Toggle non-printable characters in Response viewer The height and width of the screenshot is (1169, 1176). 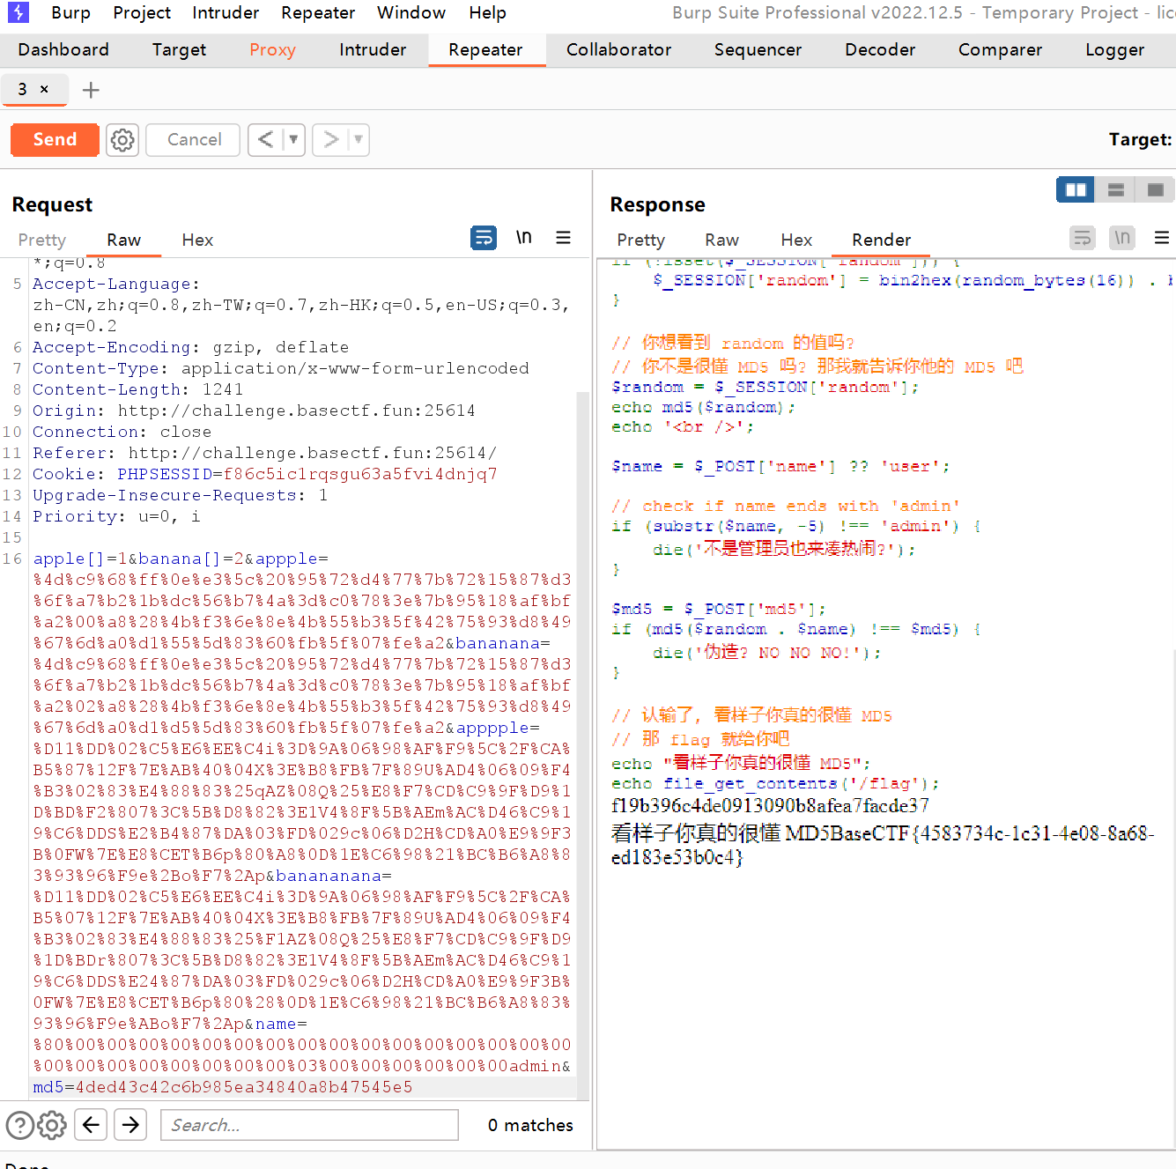click(x=1122, y=238)
